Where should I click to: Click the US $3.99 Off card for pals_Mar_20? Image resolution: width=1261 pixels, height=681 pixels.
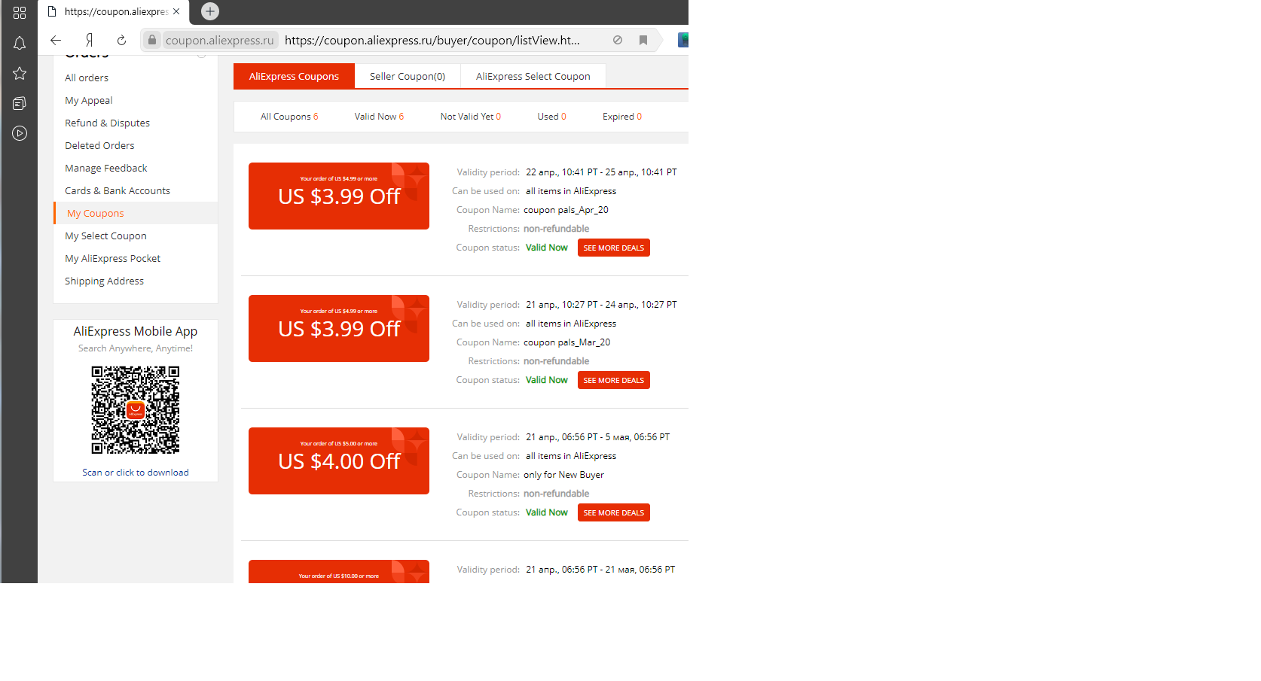[339, 328]
